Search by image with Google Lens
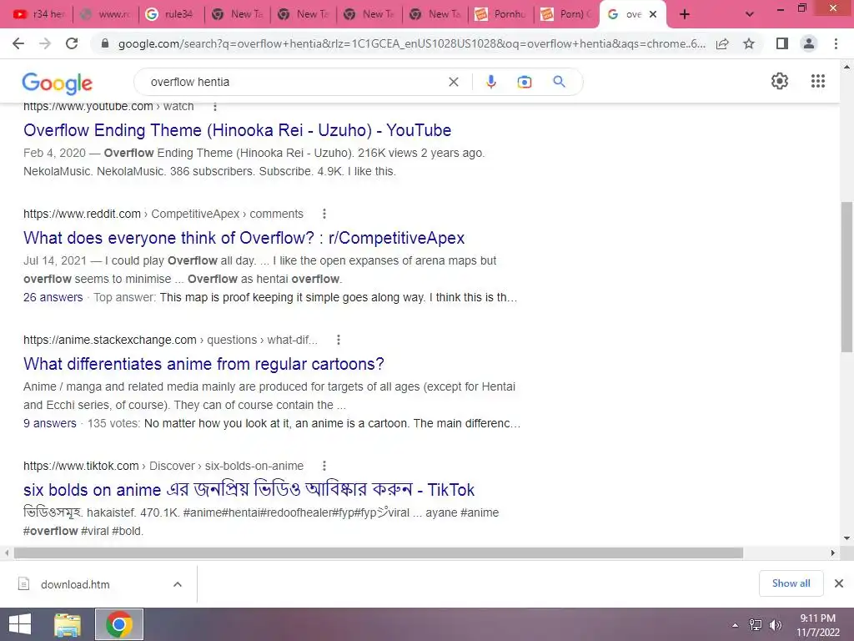Viewport: 854px width, 641px height. [524, 82]
